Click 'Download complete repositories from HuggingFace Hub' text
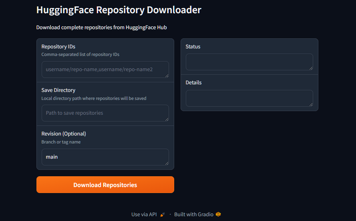The width and height of the screenshot is (356, 221). (x=101, y=28)
